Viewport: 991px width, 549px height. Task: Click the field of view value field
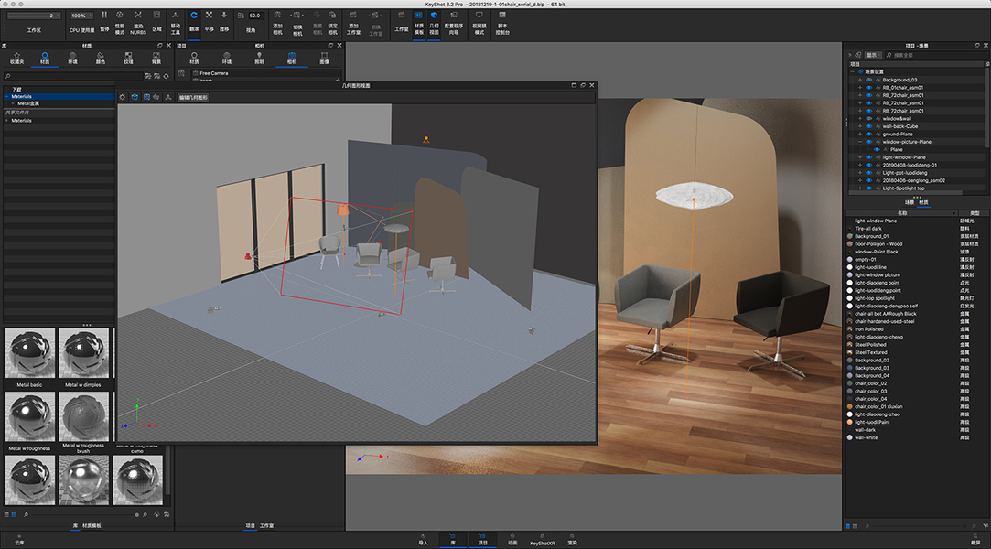pyautogui.click(x=255, y=16)
